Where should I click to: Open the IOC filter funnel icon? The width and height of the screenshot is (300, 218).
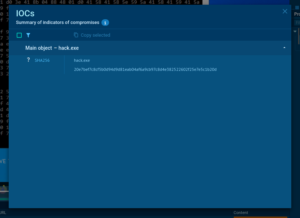(28, 35)
